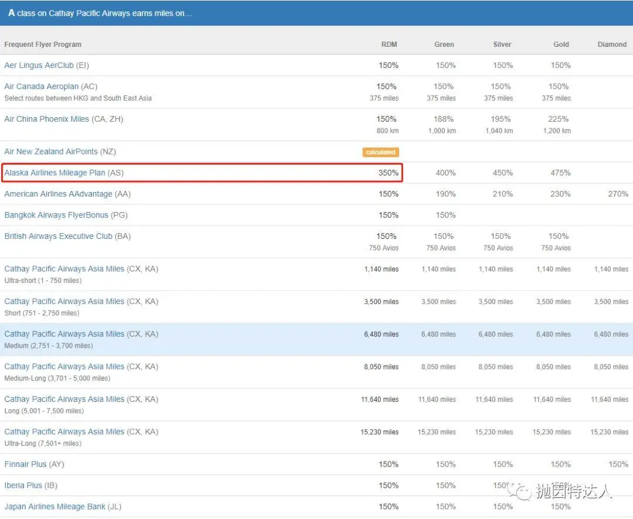Click the Frequent Flyer Program column header
The width and height of the screenshot is (633, 519).
tap(43, 45)
